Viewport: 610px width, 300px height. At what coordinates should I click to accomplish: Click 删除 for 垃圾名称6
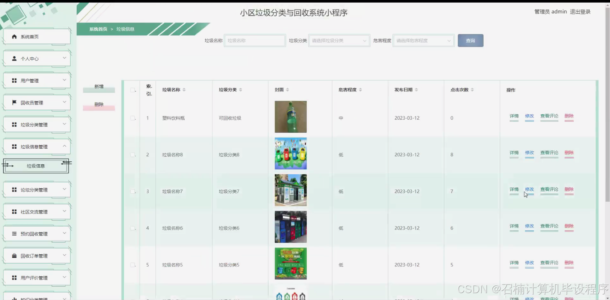click(x=569, y=226)
